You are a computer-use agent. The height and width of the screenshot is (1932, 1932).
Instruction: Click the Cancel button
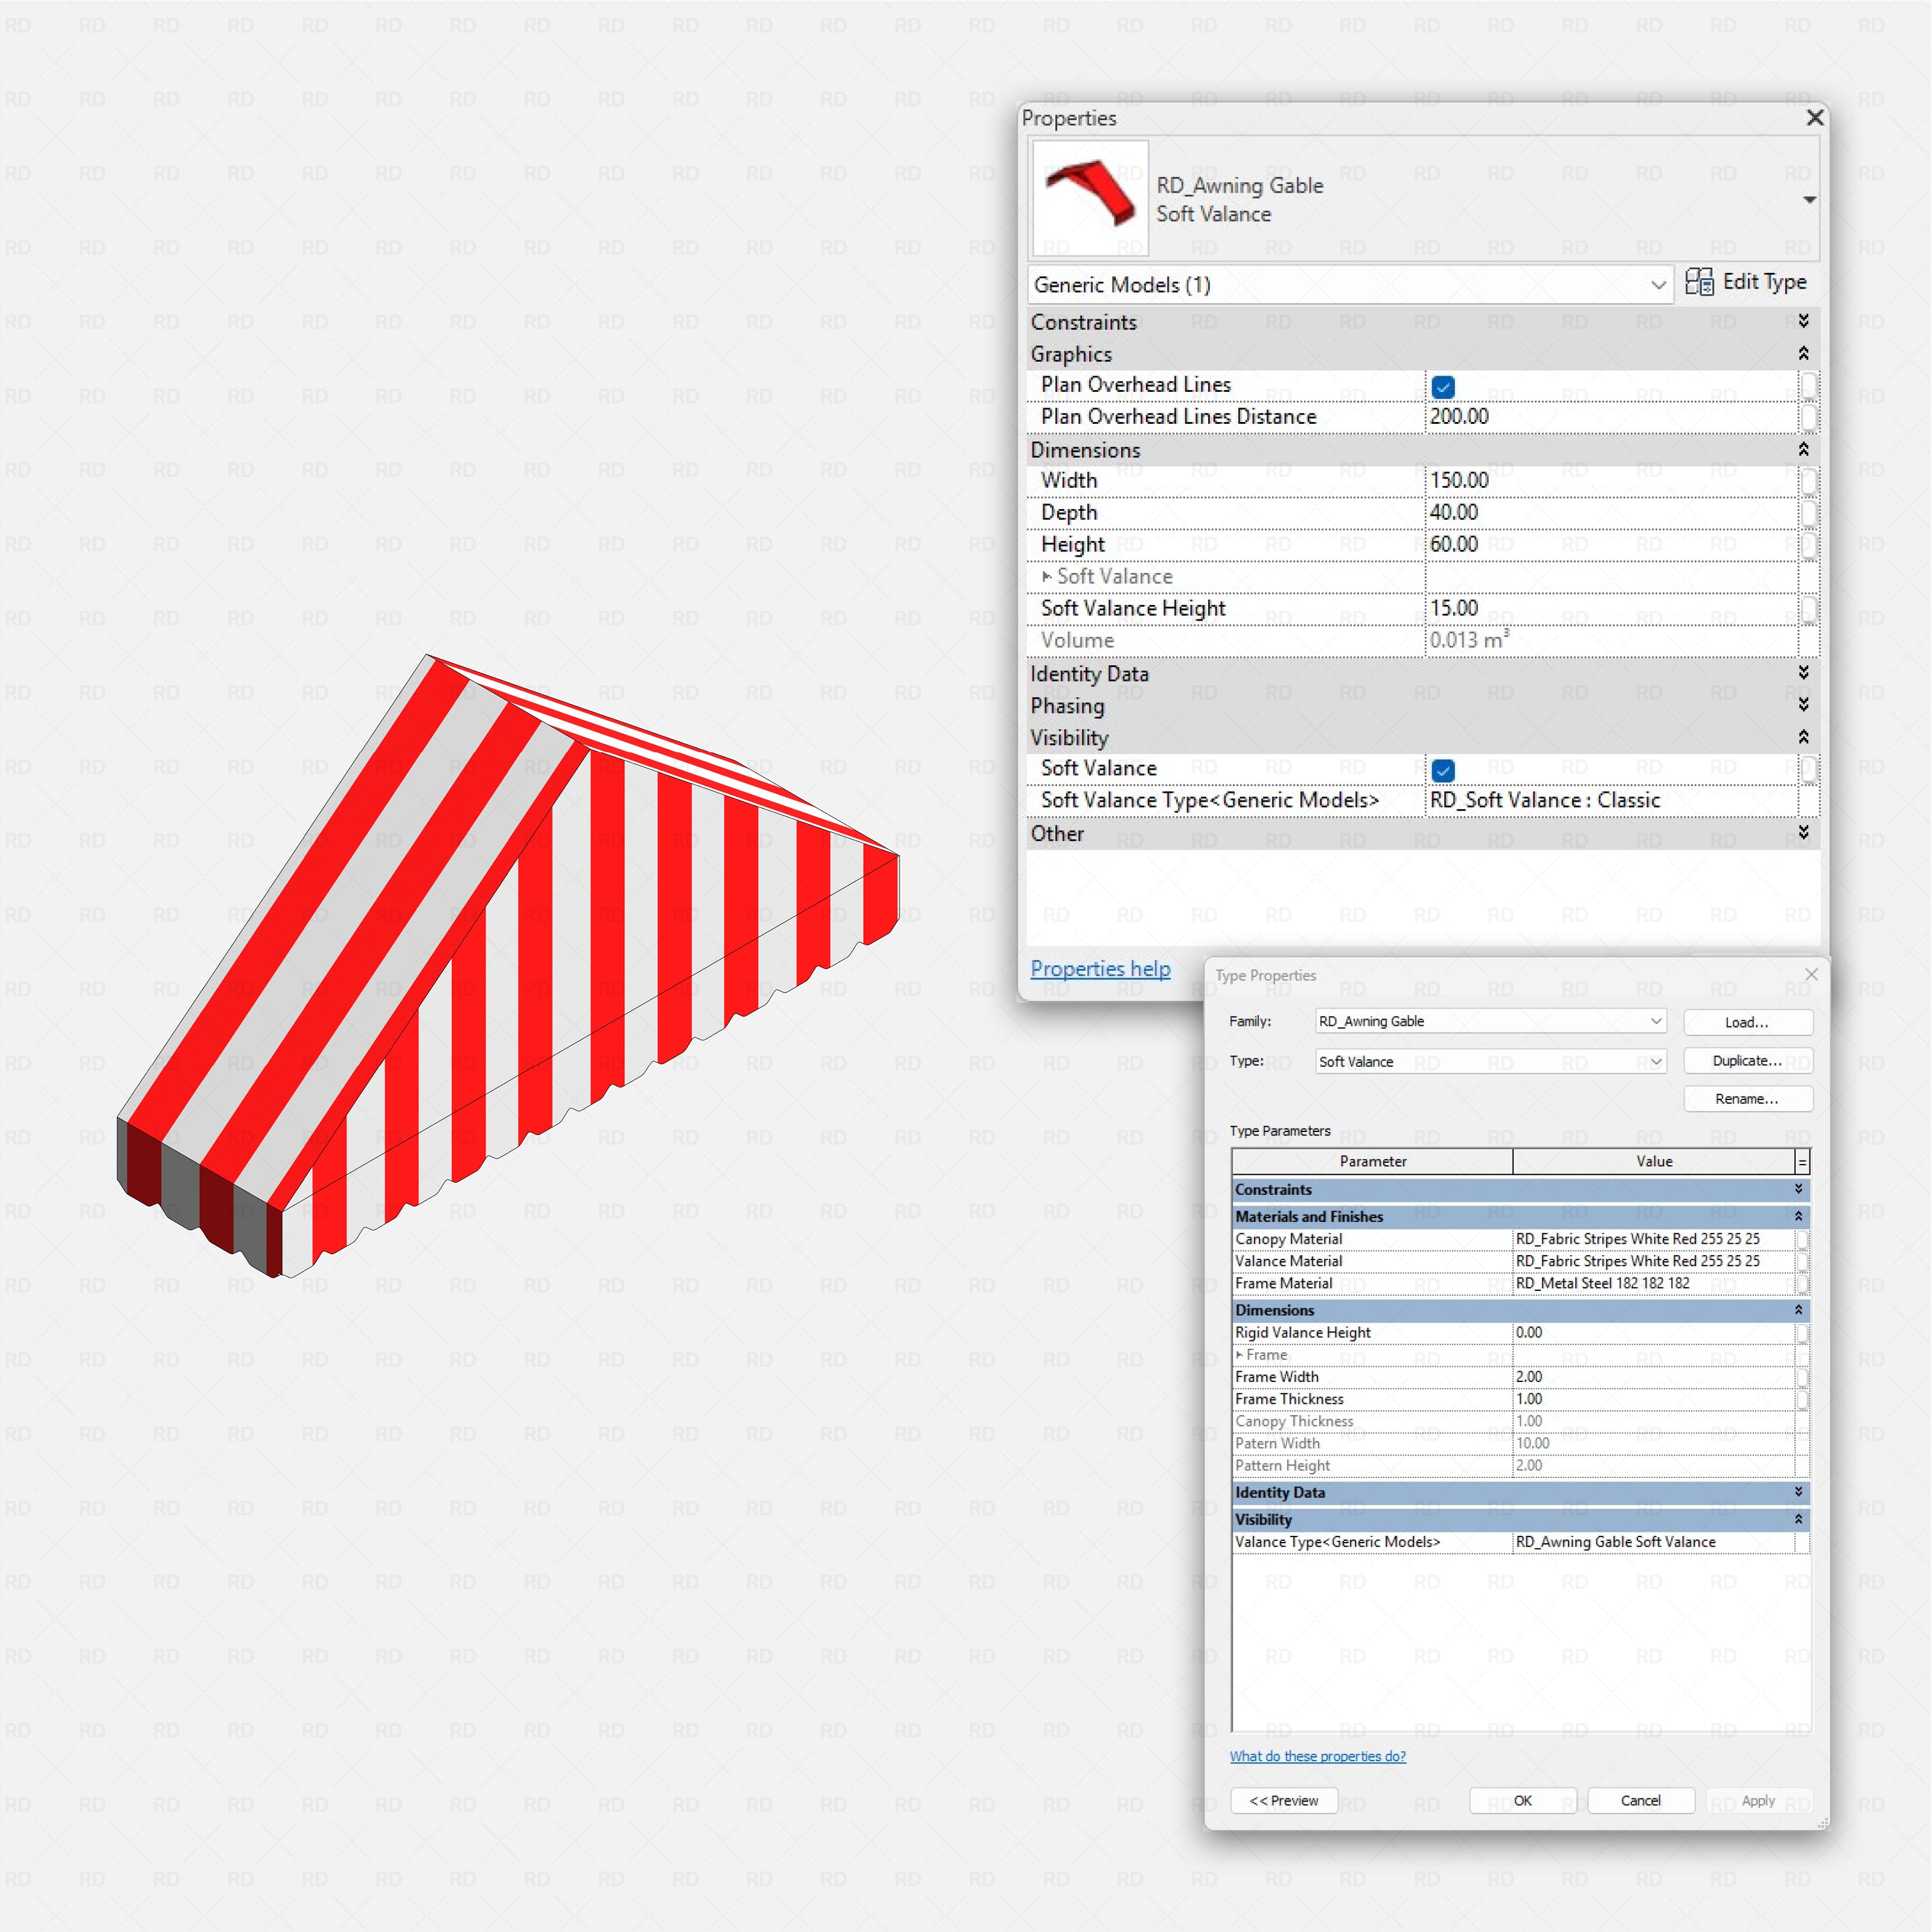coord(1640,1801)
